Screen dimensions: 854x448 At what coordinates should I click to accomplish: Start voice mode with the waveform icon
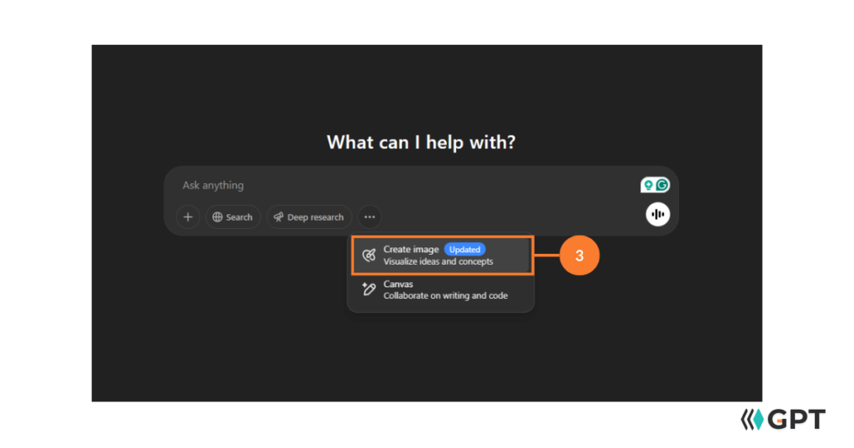658,214
